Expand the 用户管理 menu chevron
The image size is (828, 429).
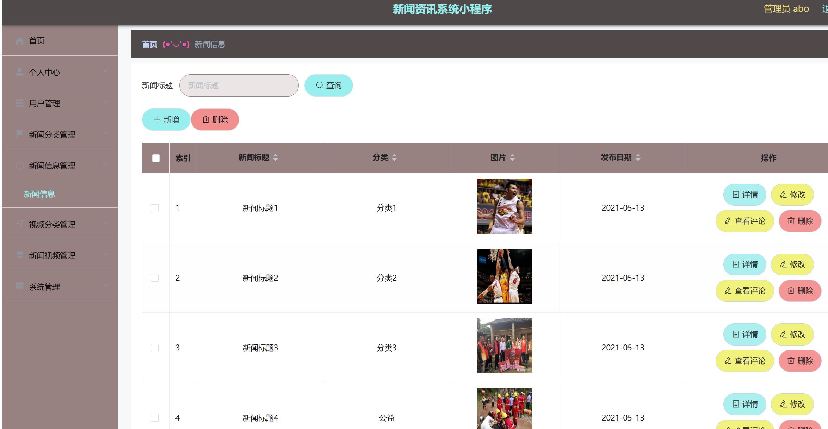click(x=105, y=102)
